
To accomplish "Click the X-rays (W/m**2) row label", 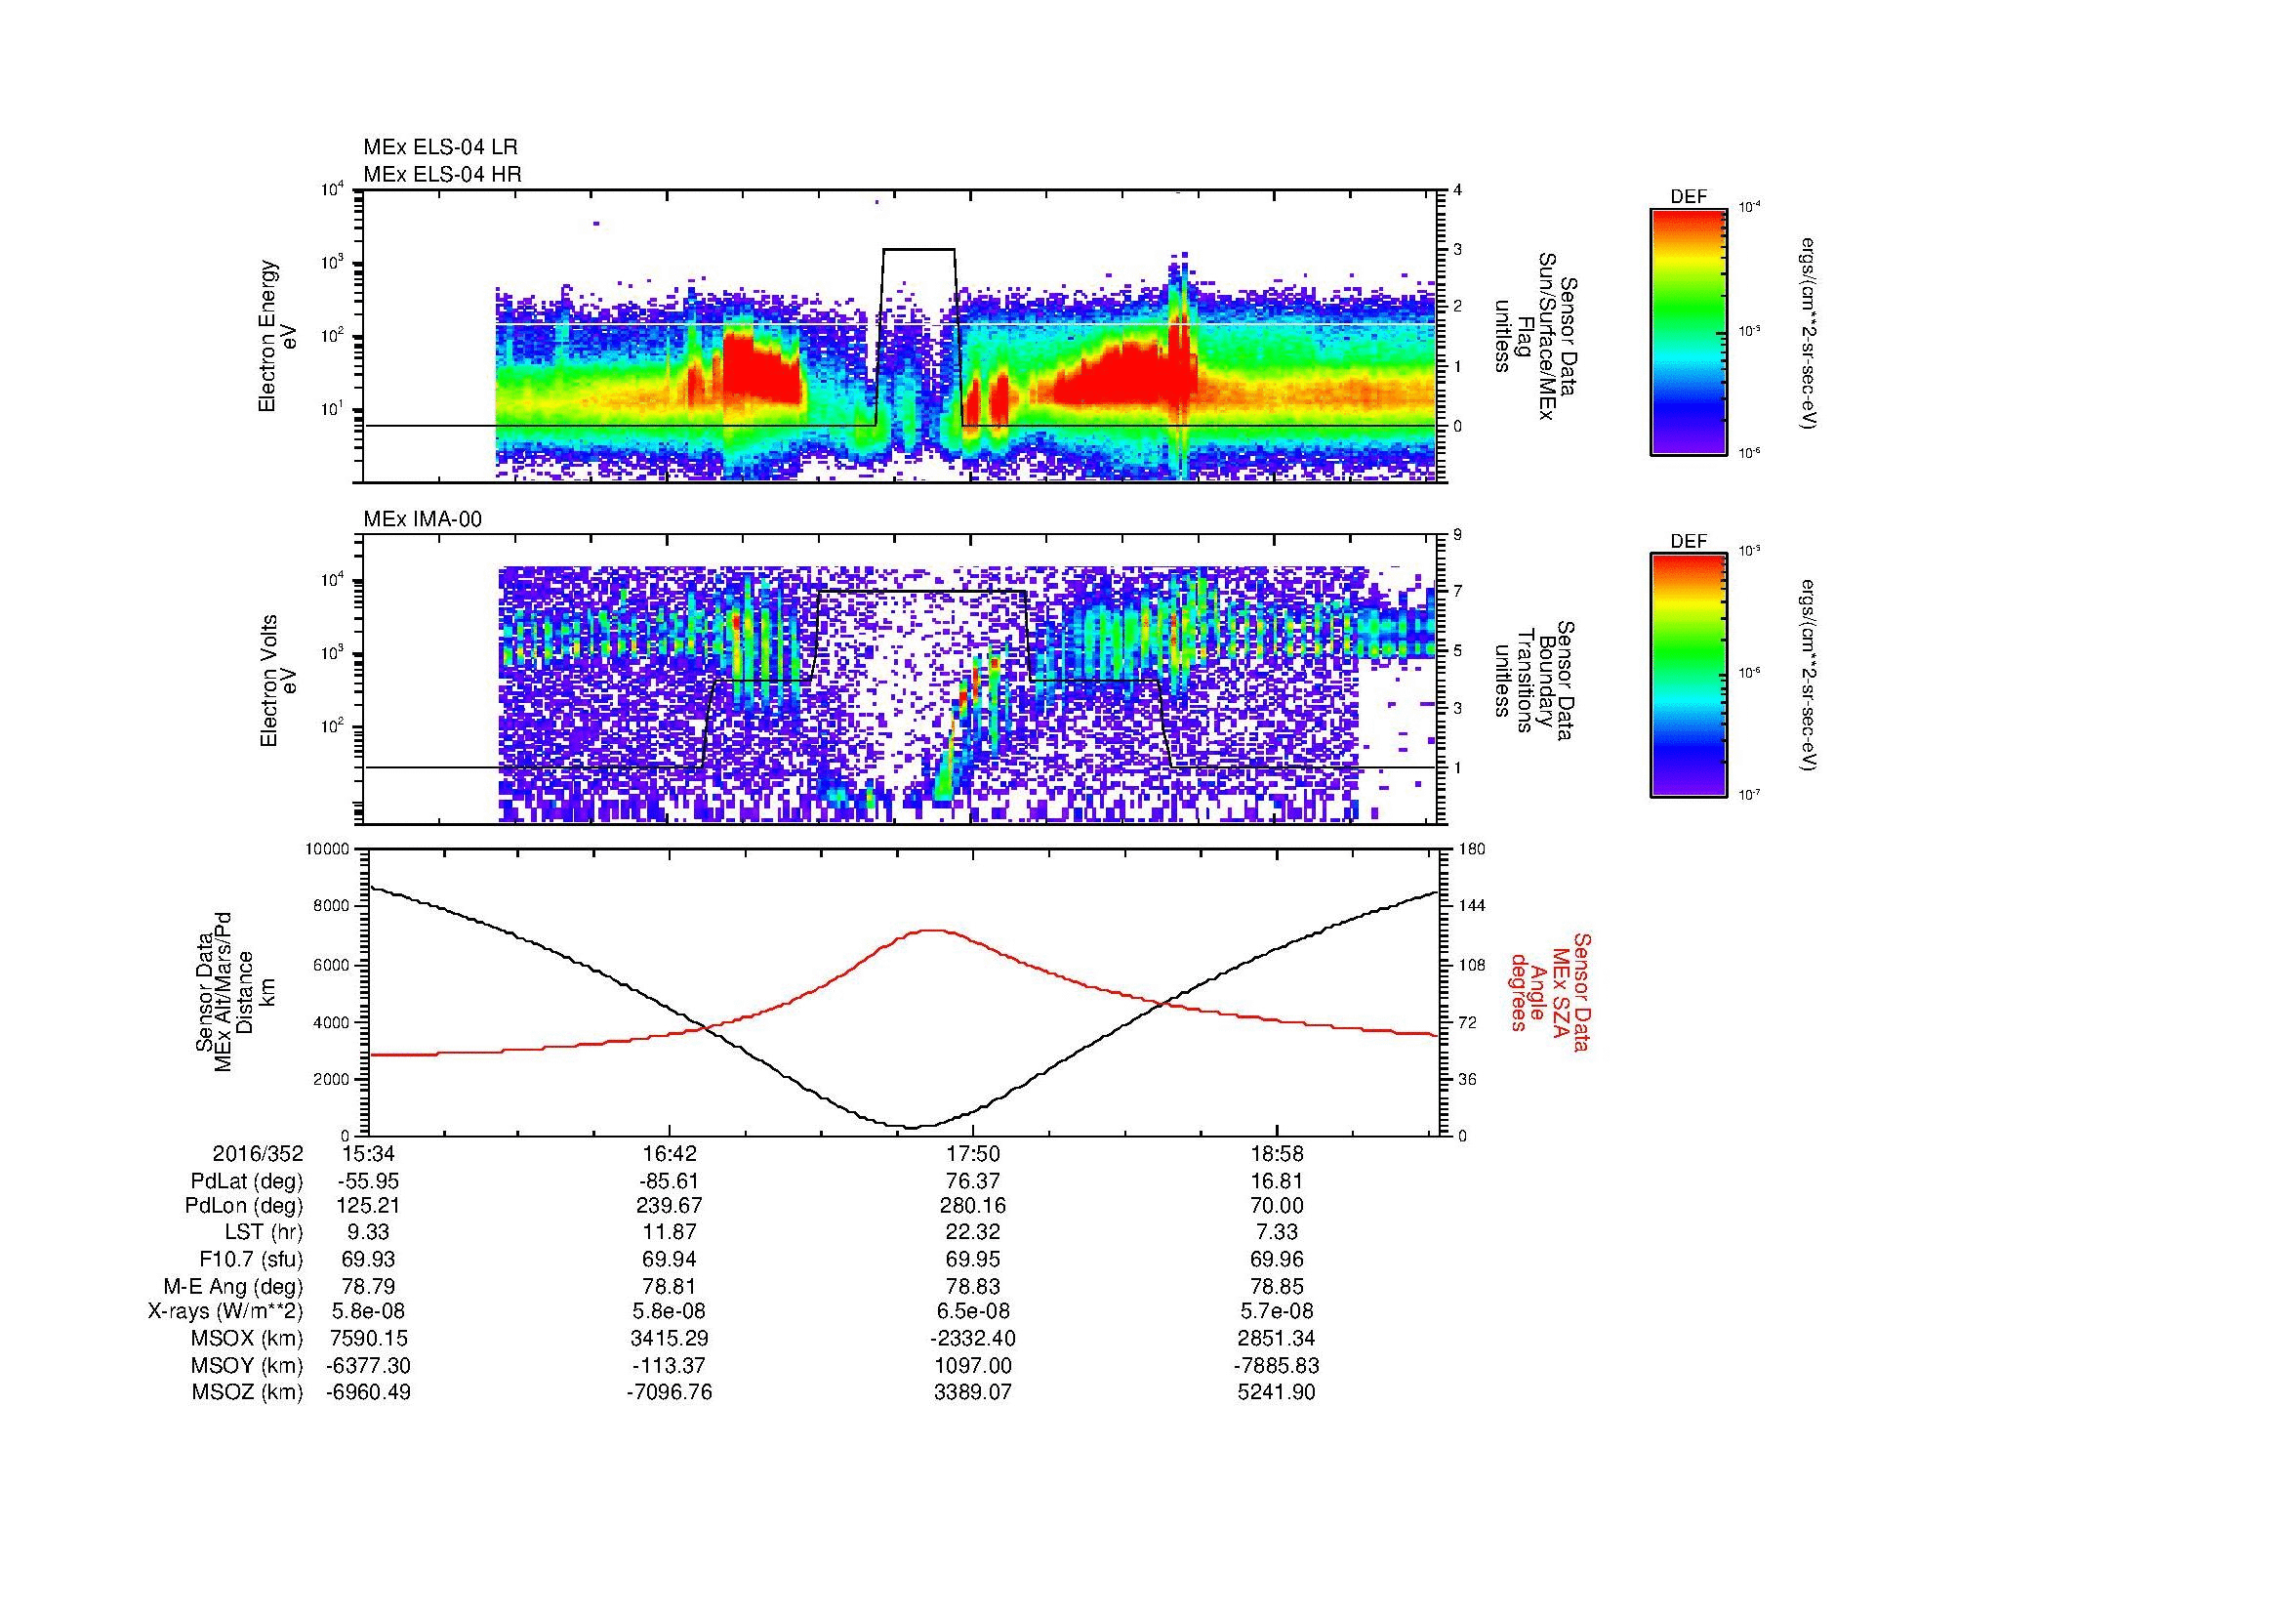I will point(224,1312).
